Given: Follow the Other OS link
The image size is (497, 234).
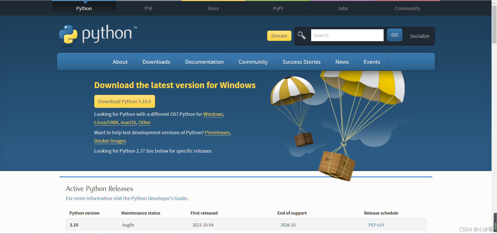Looking at the screenshot, I should pos(144,123).
